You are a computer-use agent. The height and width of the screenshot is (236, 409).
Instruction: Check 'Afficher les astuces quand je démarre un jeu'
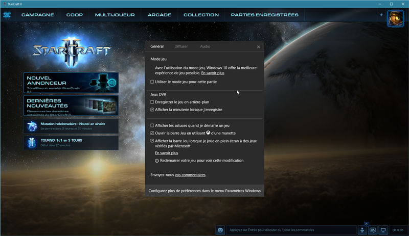(x=152, y=125)
